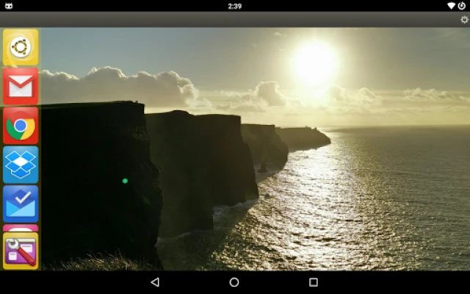
Task: Click the bright sun in the wallpaper
Action: [x=315, y=63]
